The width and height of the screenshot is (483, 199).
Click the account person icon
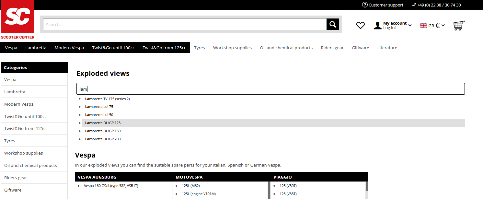pos(377,26)
